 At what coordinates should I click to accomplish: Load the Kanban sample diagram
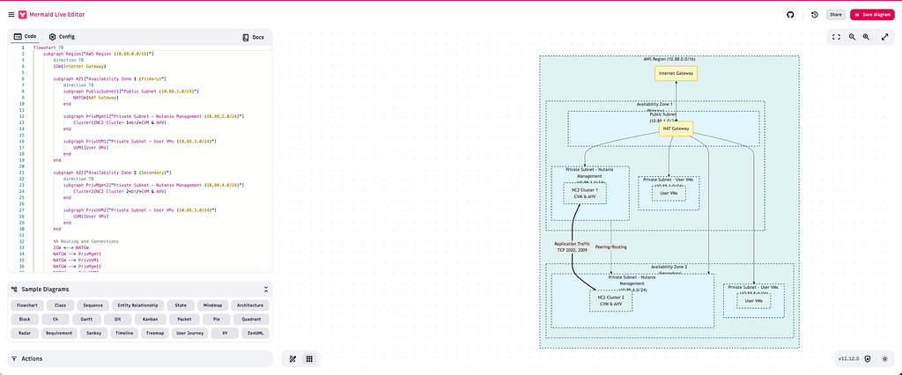151,320
